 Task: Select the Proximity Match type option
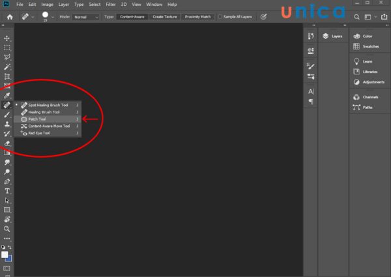click(x=197, y=17)
